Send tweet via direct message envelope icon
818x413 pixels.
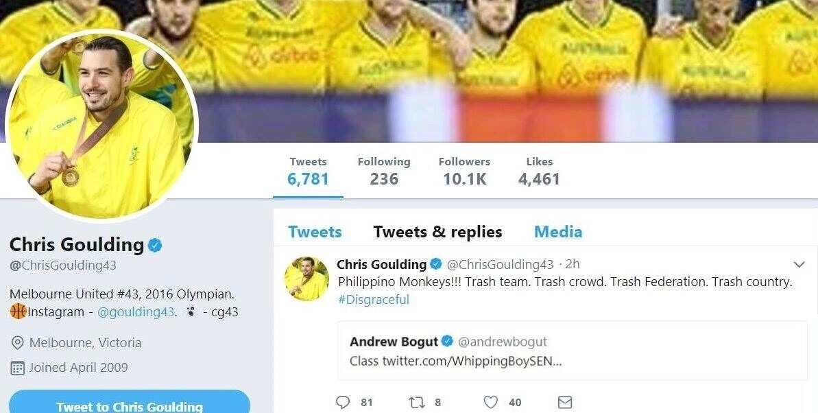click(x=565, y=402)
